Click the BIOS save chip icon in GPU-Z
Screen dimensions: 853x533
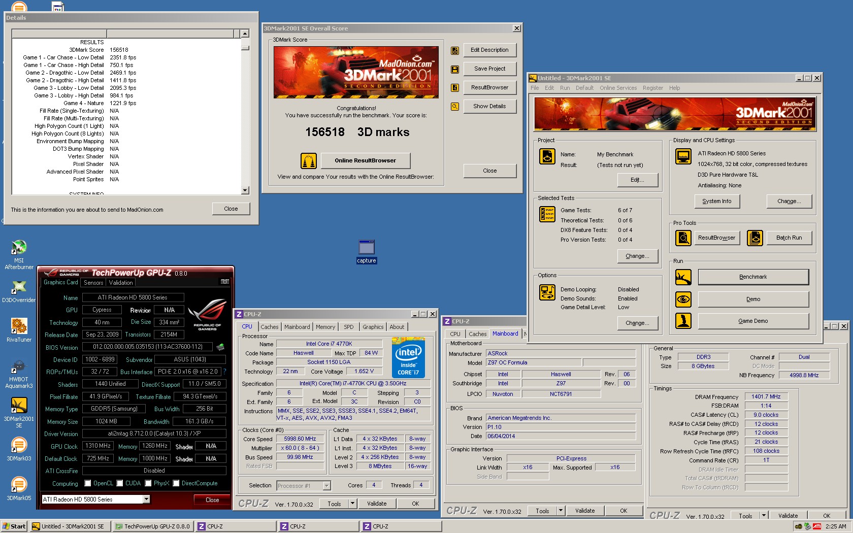point(220,347)
